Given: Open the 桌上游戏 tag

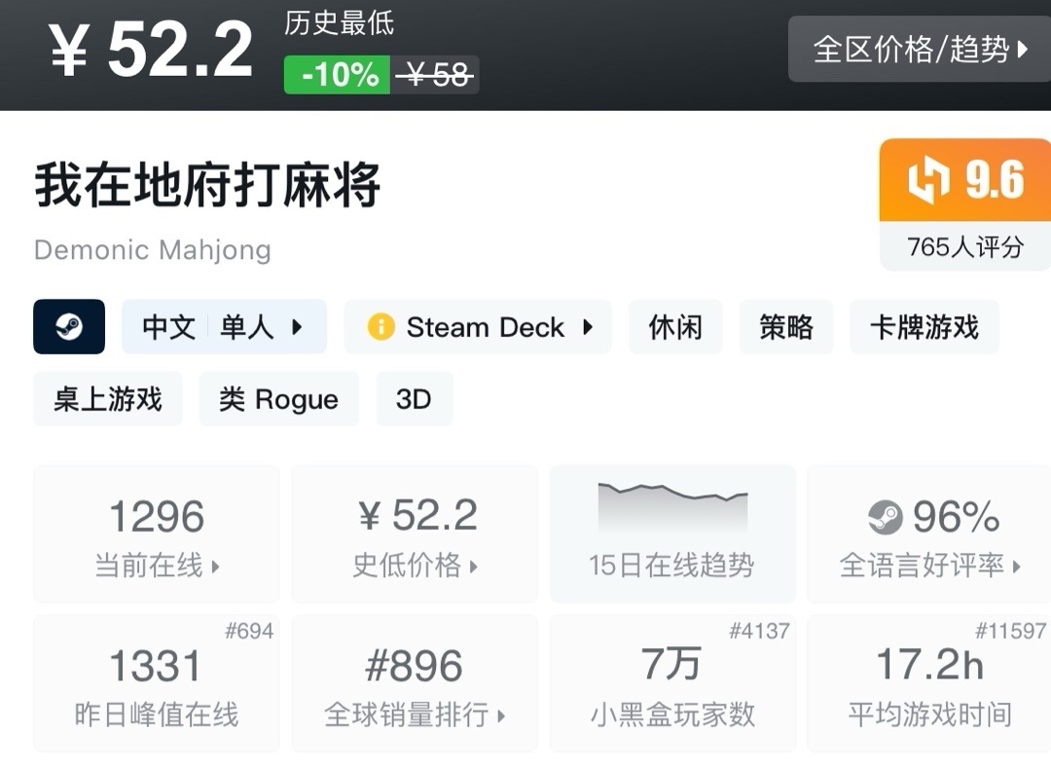Looking at the screenshot, I should tap(108, 399).
